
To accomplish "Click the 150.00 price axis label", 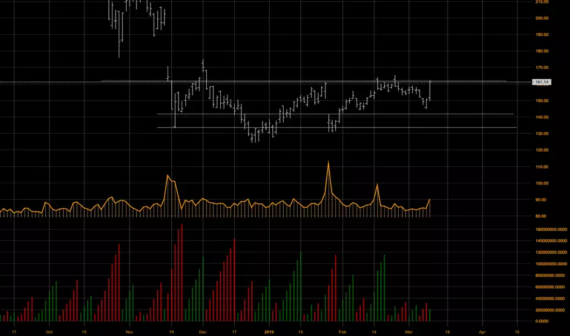I will pyautogui.click(x=542, y=101).
